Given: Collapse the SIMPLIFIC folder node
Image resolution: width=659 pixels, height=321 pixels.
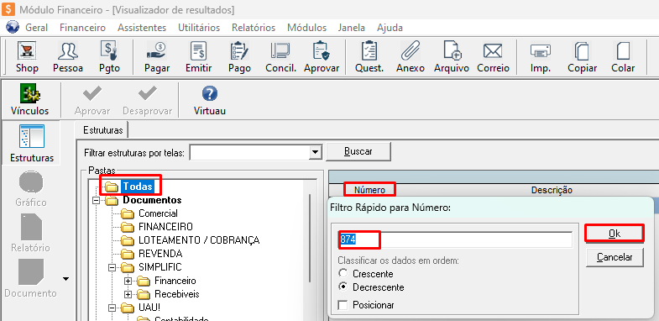Looking at the screenshot, I should (112, 267).
